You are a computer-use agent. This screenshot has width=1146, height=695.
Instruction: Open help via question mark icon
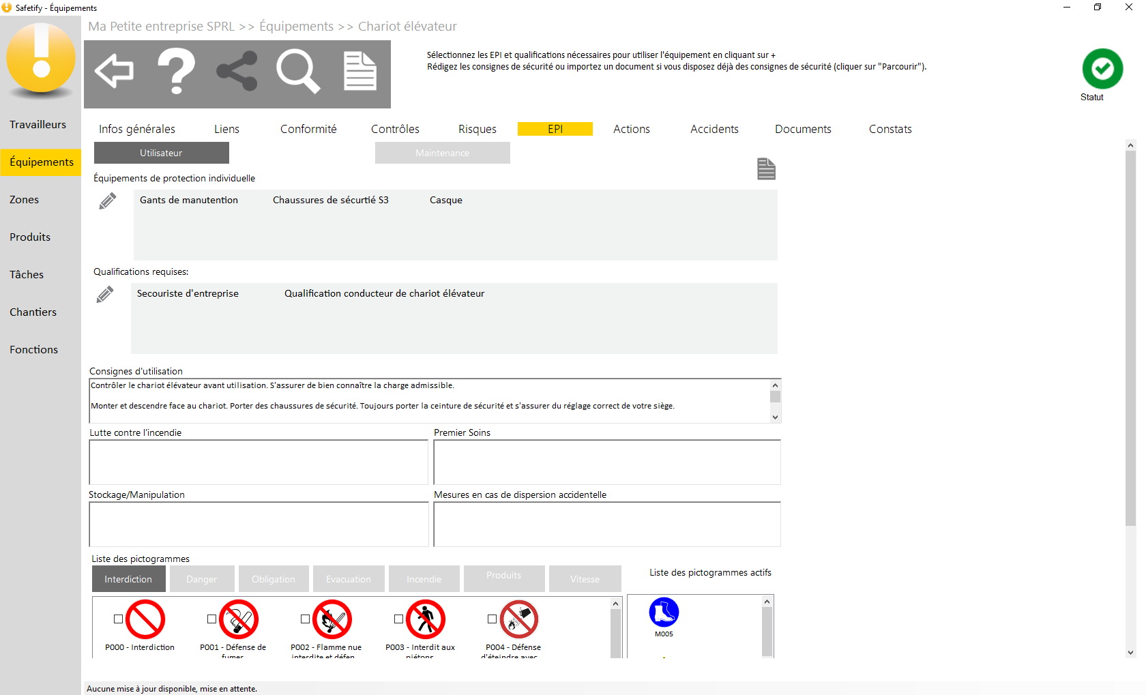[177, 71]
